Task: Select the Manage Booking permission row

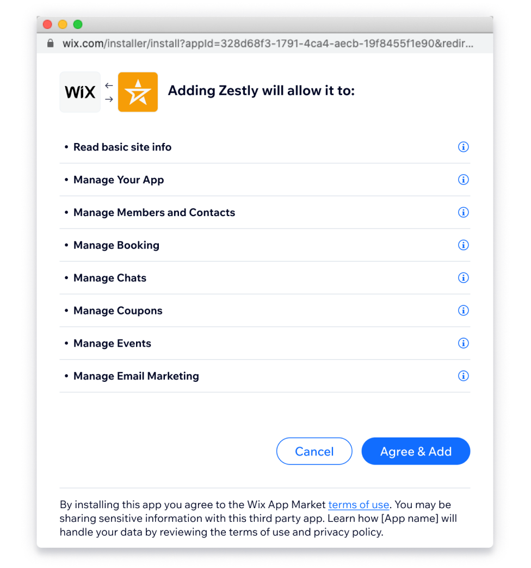Action: pos(265,245)
